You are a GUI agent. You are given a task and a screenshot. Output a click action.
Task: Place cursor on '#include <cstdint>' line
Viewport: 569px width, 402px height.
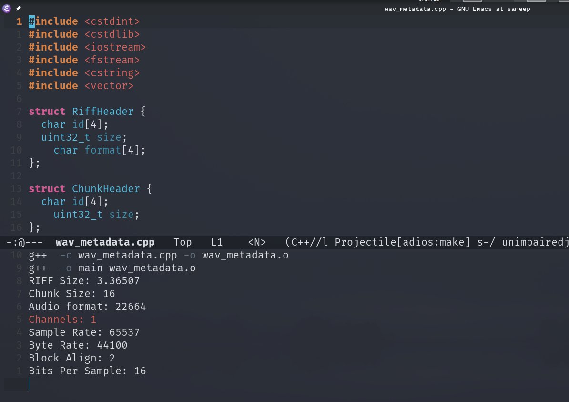pyautogui.click(x=84, y=21)
